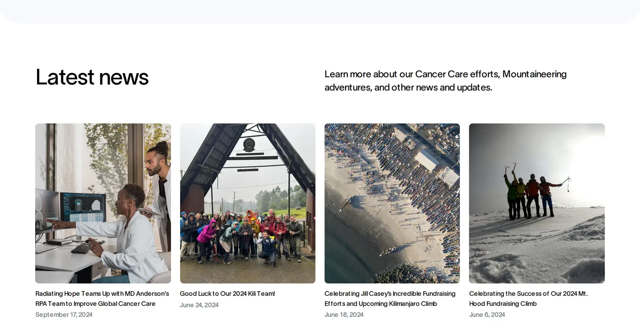640x331 pixels.
Task: Open the 2024 Kili Team group photo
Action: pyautogui.click(x=248, y=203)
